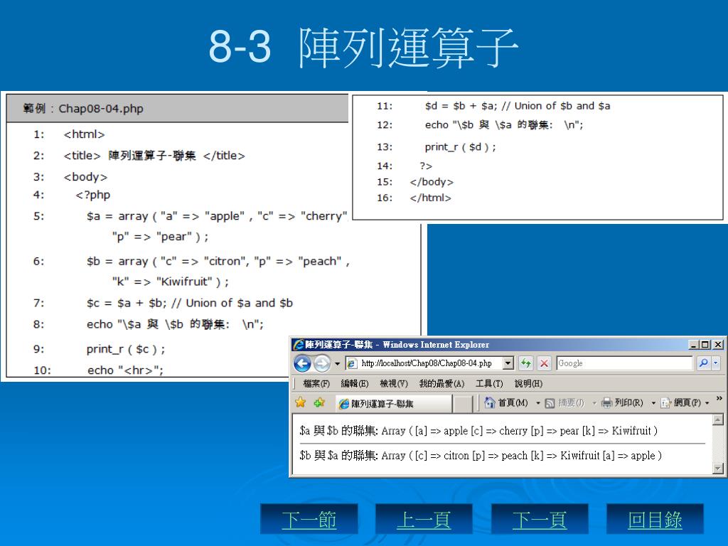Click code line 11 '$d = $b + $a;'
This screenshot has width=728, height=546.
tap(518, 106)
